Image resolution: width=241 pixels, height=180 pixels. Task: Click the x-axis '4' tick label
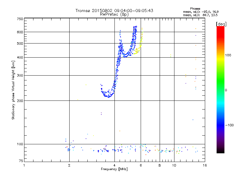pos(114,165)
